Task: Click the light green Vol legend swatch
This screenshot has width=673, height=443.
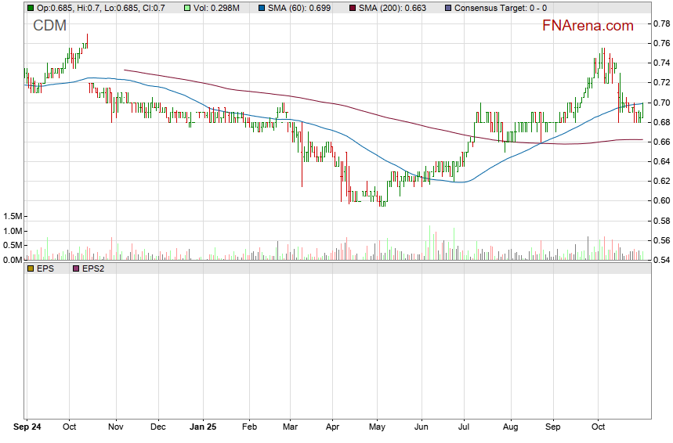Action: pyautogui.click(x=186, y=8)
